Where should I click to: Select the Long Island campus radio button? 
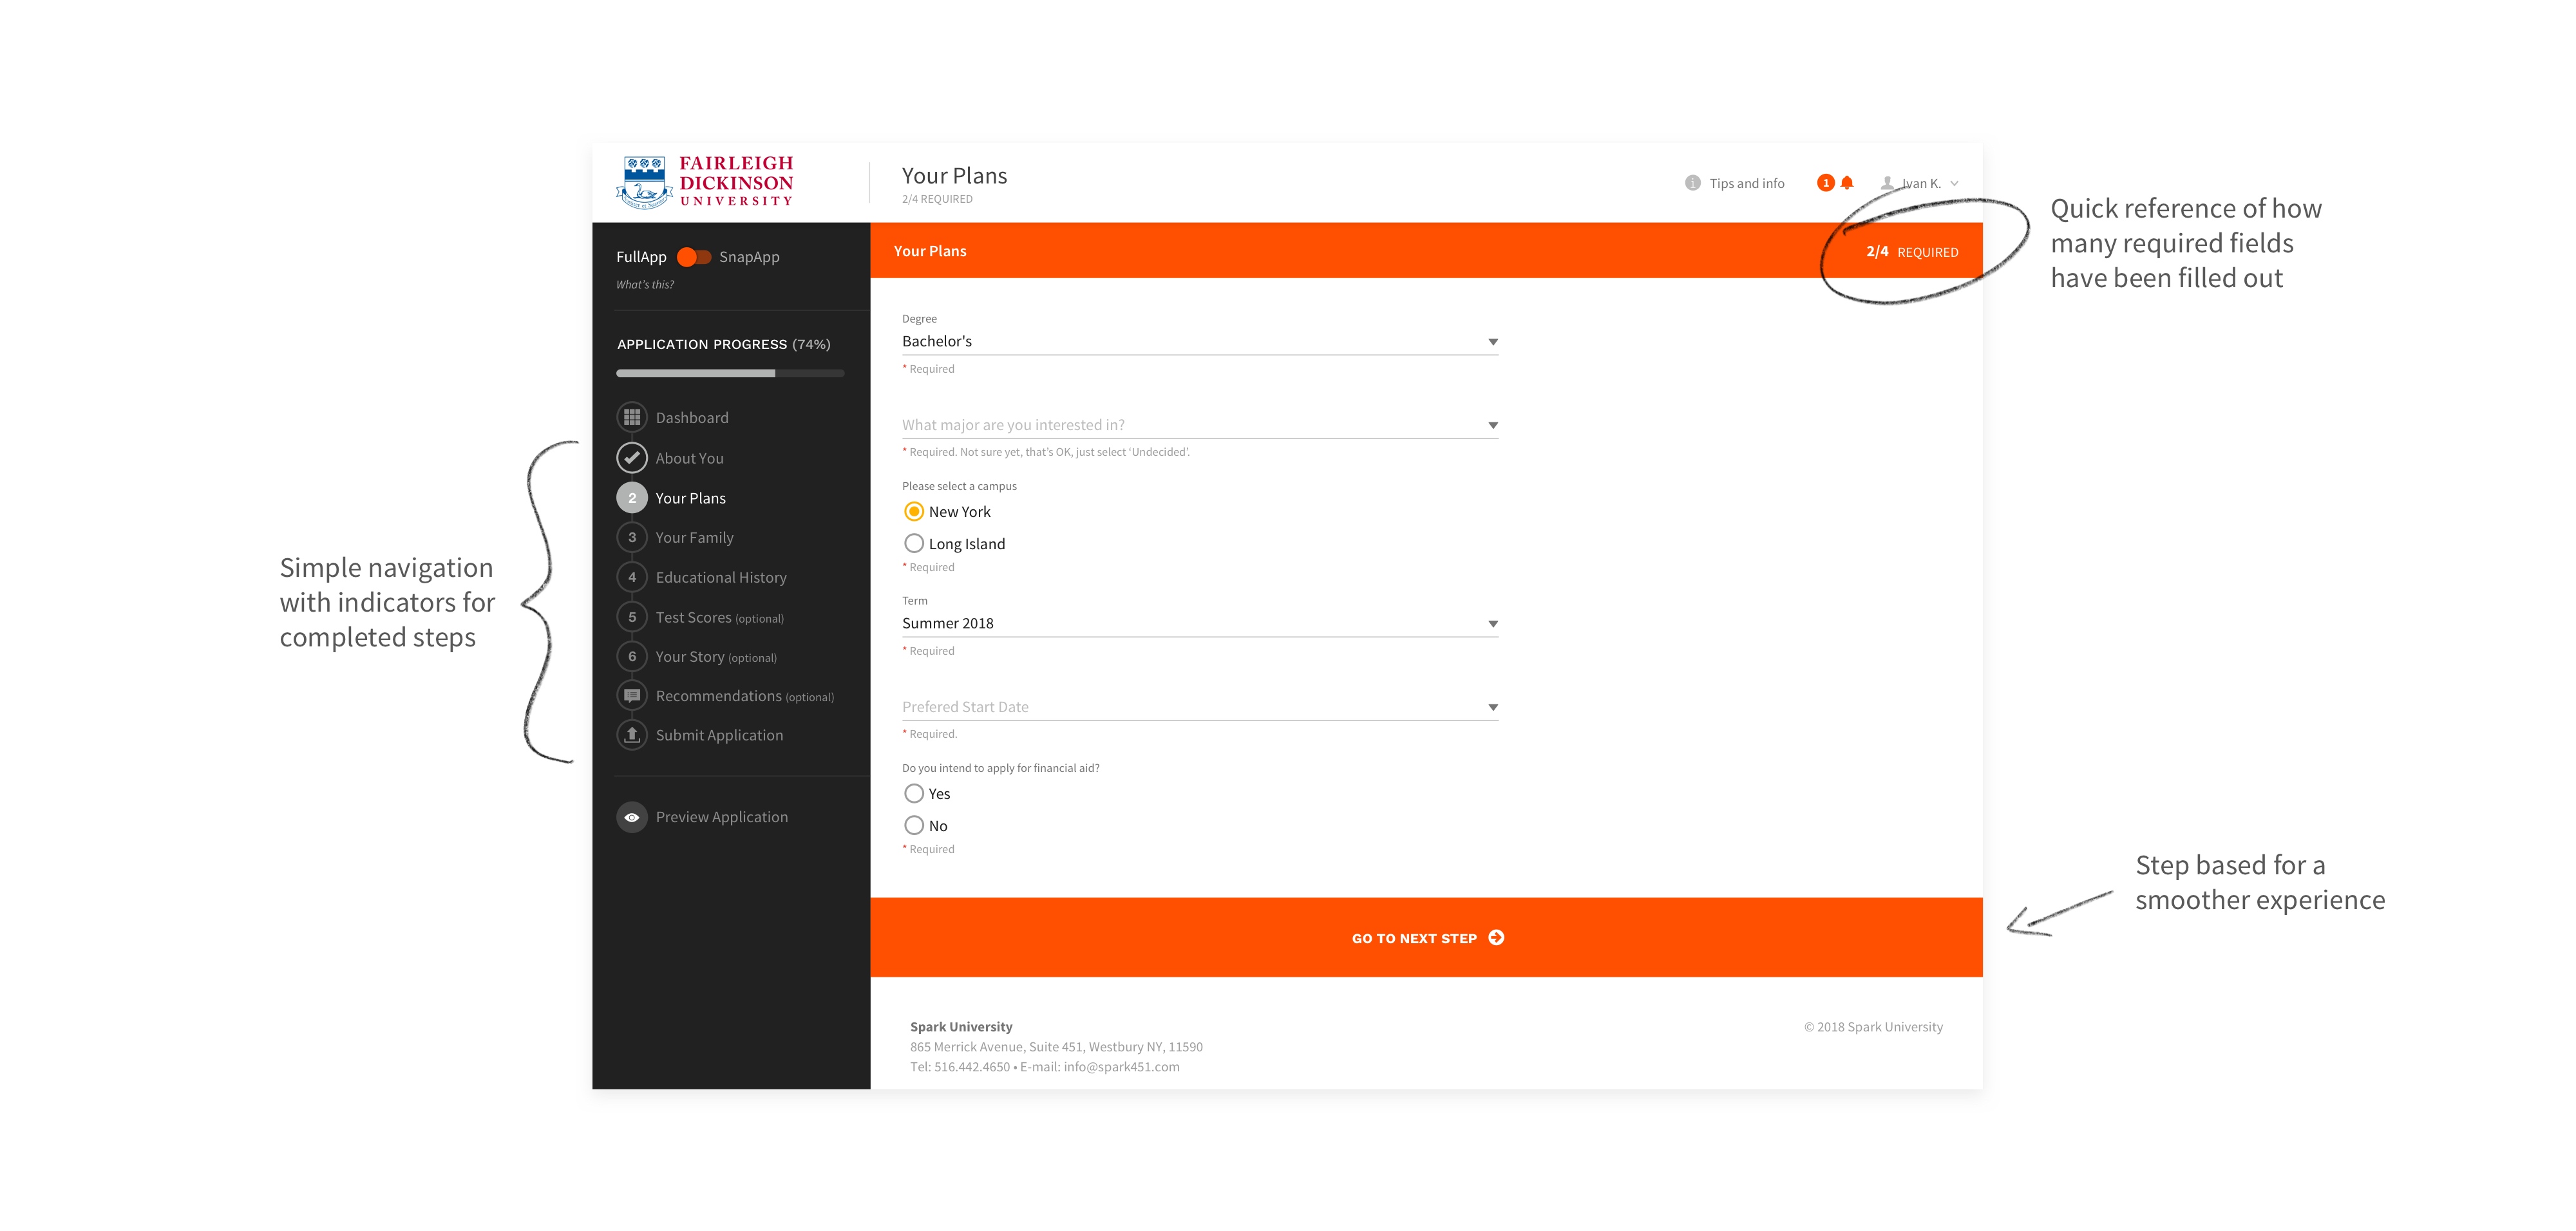(x=914, y=544)
